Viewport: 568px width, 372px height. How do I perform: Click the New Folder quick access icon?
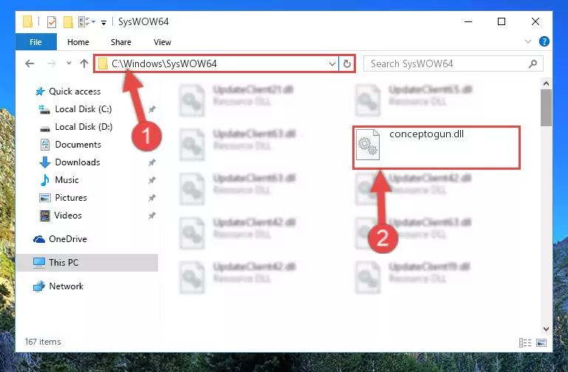tap(68, 22)
